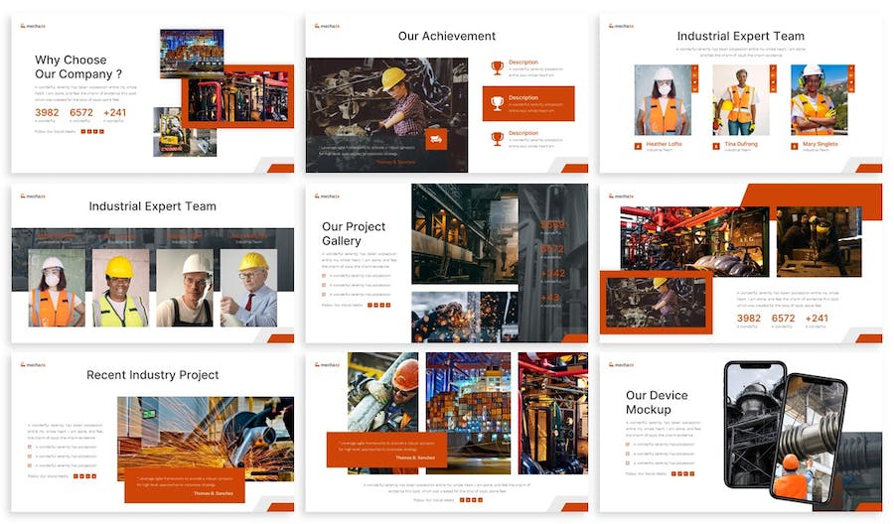Select the Recent Industry Project slide title
The width and height of the screenshot is (894, 524).
pos(152,375)
